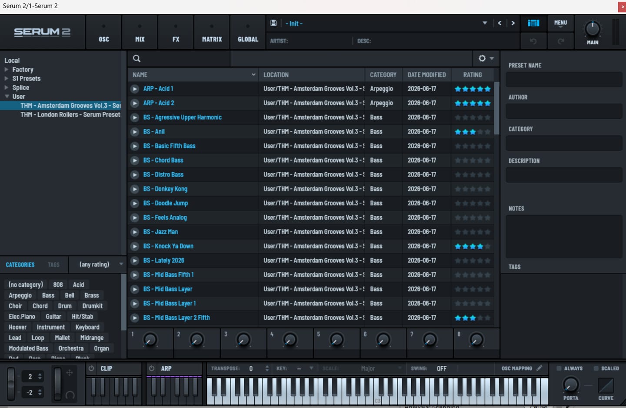Preview BS - Jazz Man play button

[135, 232]
